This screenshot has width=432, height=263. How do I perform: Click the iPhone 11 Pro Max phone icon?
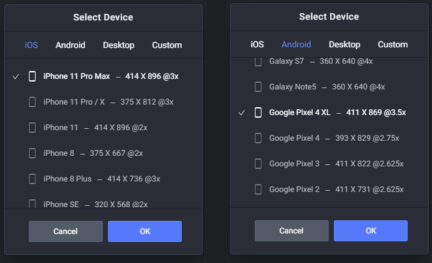[32, 76]
